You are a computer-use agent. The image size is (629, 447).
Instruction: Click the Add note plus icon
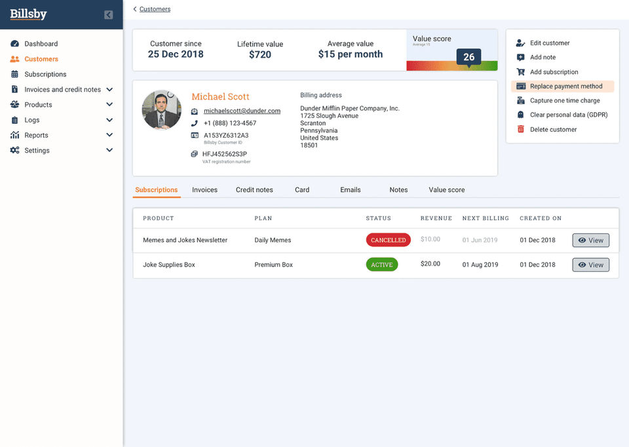[520, 58]
